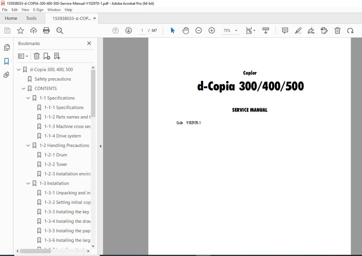Image resolution: width=362 pixels, height=256 pixels.
Task: Open the bookmarks Options dropdown
Action: [23, 56]
